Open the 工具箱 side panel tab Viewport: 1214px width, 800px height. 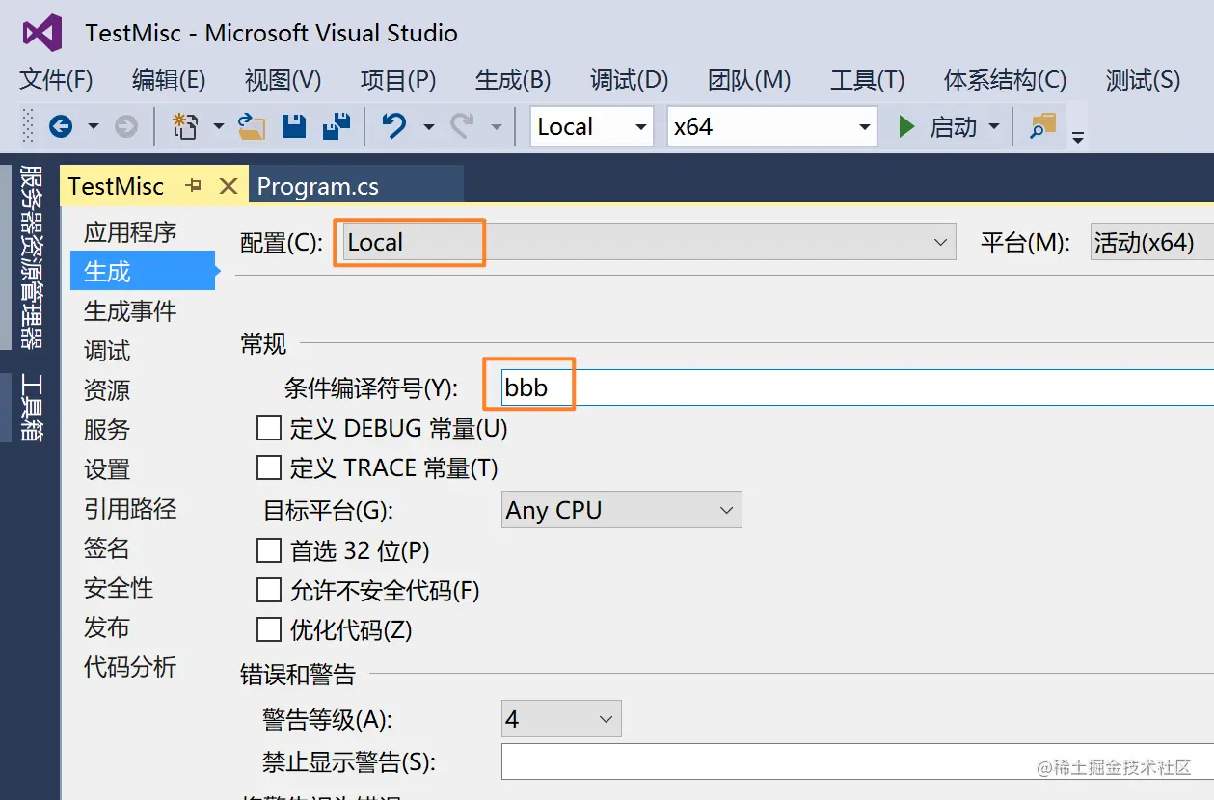[32, 408]
